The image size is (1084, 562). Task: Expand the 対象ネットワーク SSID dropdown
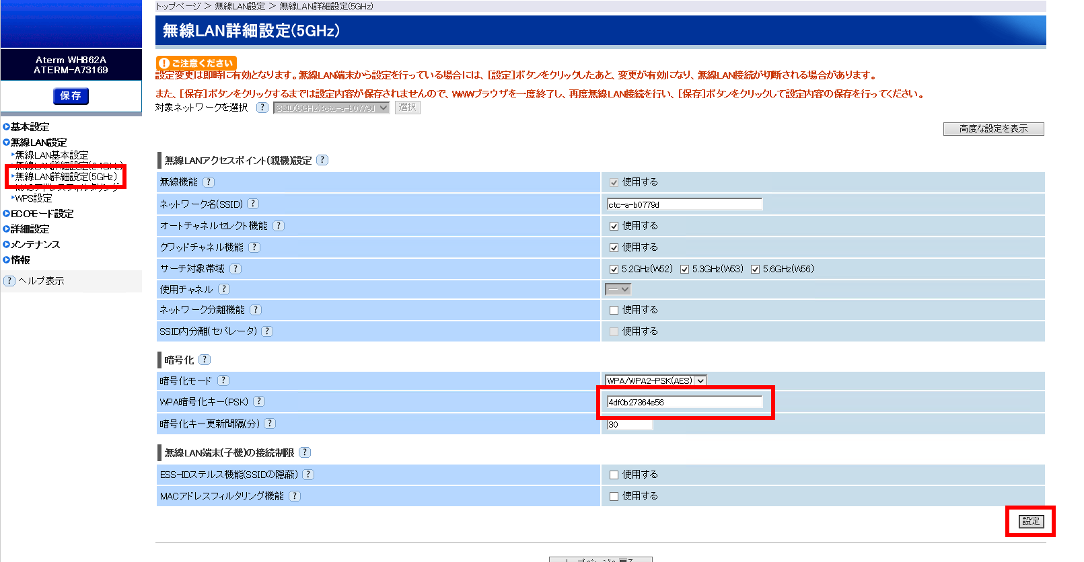point(331,108)
